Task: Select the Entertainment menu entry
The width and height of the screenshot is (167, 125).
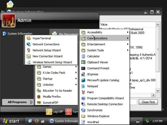Action: point(105,44)
